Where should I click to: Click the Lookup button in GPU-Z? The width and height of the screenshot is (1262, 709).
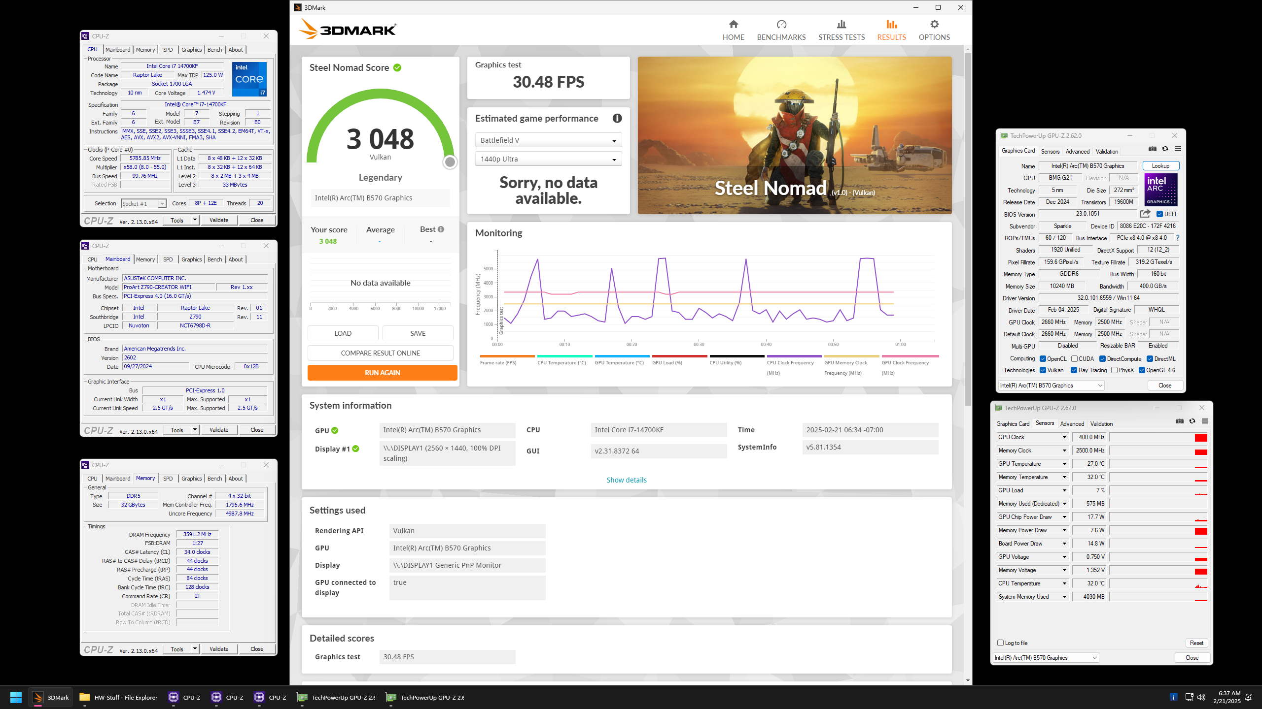[1160, 166]
